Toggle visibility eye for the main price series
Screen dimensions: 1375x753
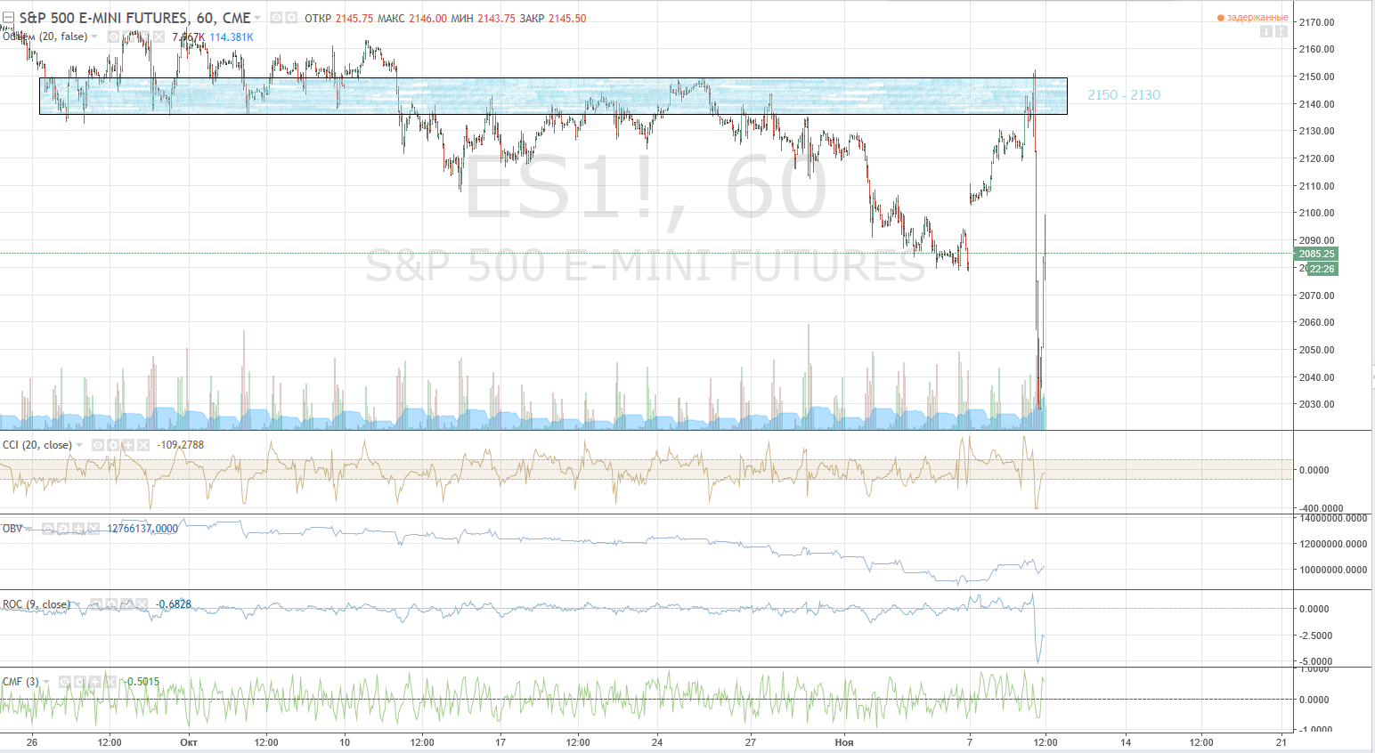click(x=276, y=18)
